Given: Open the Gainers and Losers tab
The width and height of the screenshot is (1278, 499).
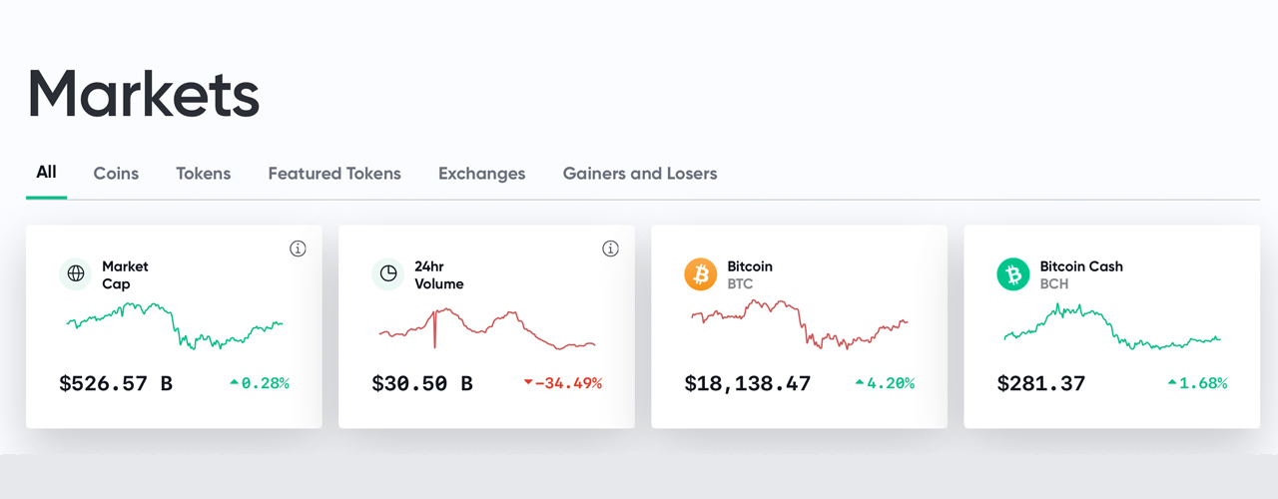Looking at the screenshot, I should click(640, 174).
